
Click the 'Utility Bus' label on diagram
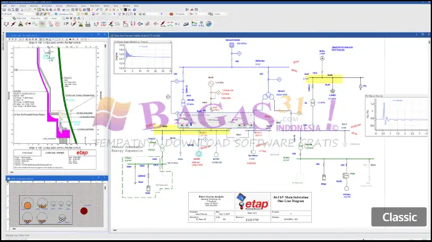(260, 61)
